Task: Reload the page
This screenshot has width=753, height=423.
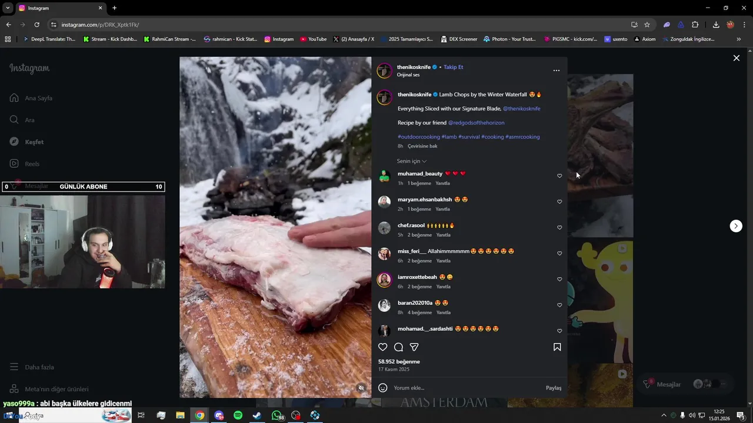Action: [36, 25]
